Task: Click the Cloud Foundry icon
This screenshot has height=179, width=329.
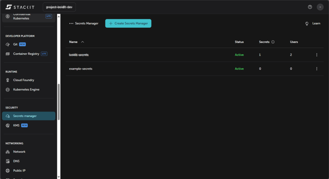Action: 8,80
